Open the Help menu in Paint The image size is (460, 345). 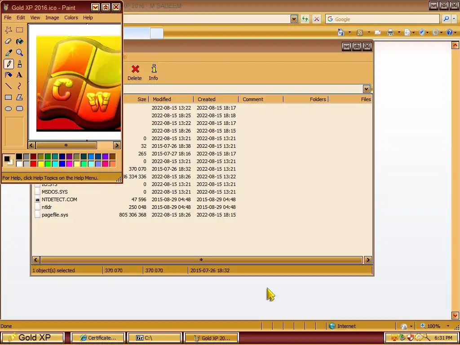click(88, 18)
